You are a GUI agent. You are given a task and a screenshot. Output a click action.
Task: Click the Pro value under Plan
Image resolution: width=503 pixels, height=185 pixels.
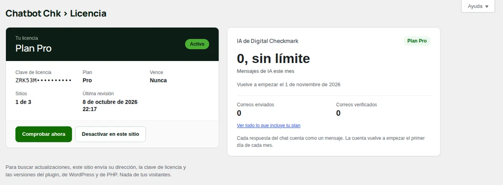(87, 80)
